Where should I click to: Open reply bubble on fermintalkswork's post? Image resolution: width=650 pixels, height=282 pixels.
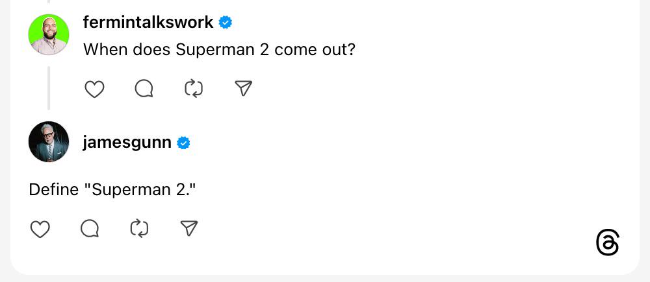click(x=144, y=89)
